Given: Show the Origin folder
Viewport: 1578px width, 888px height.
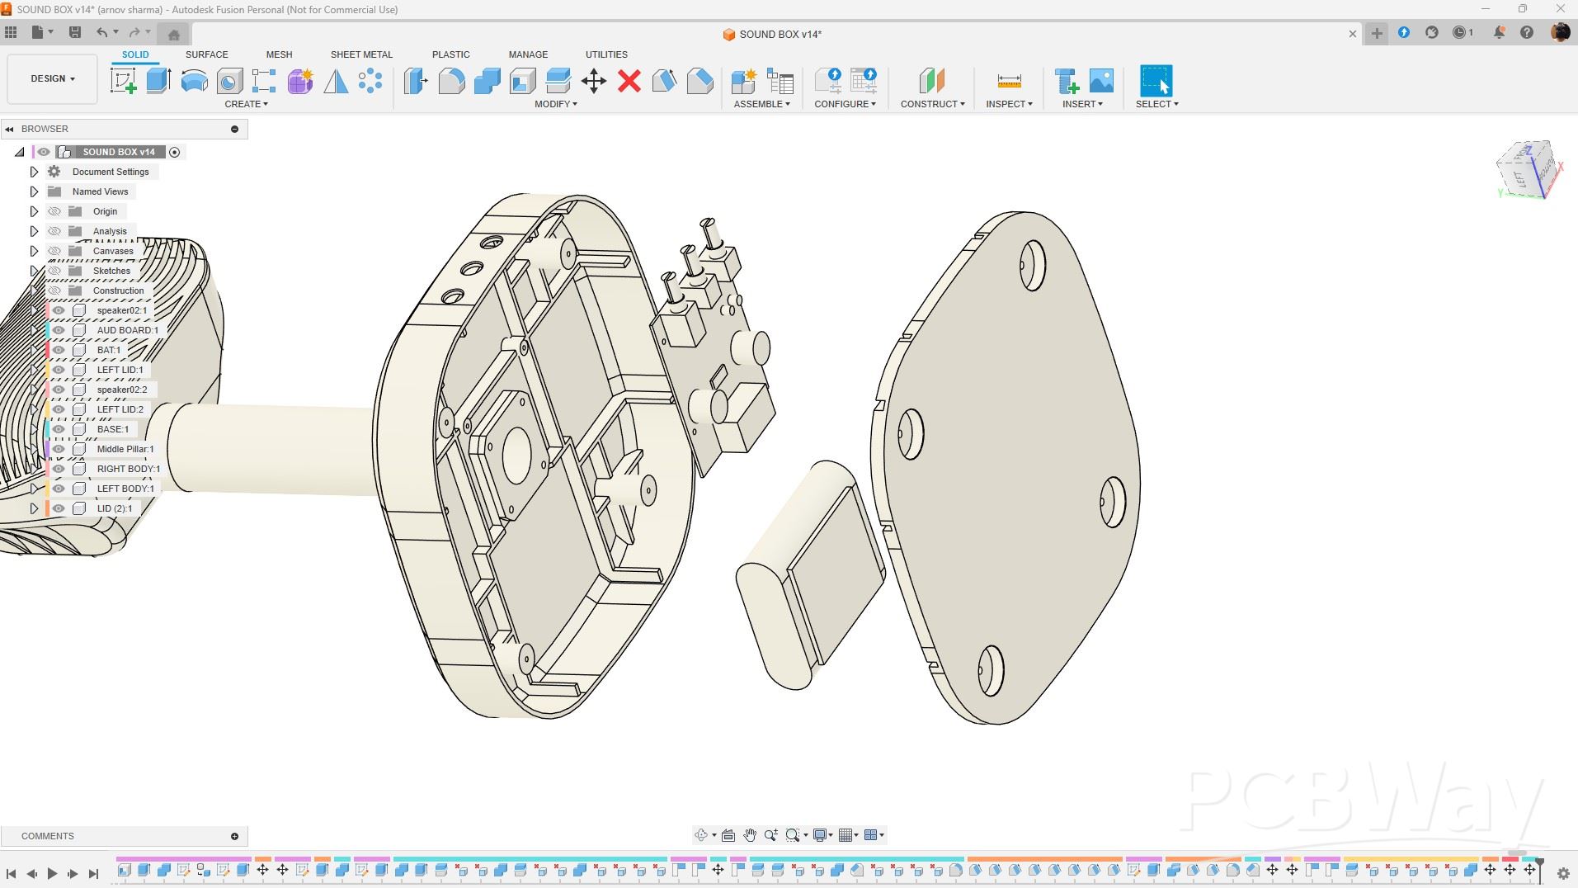Looking at the screenshot, I should pyautogui.click(x=54, y=211).
